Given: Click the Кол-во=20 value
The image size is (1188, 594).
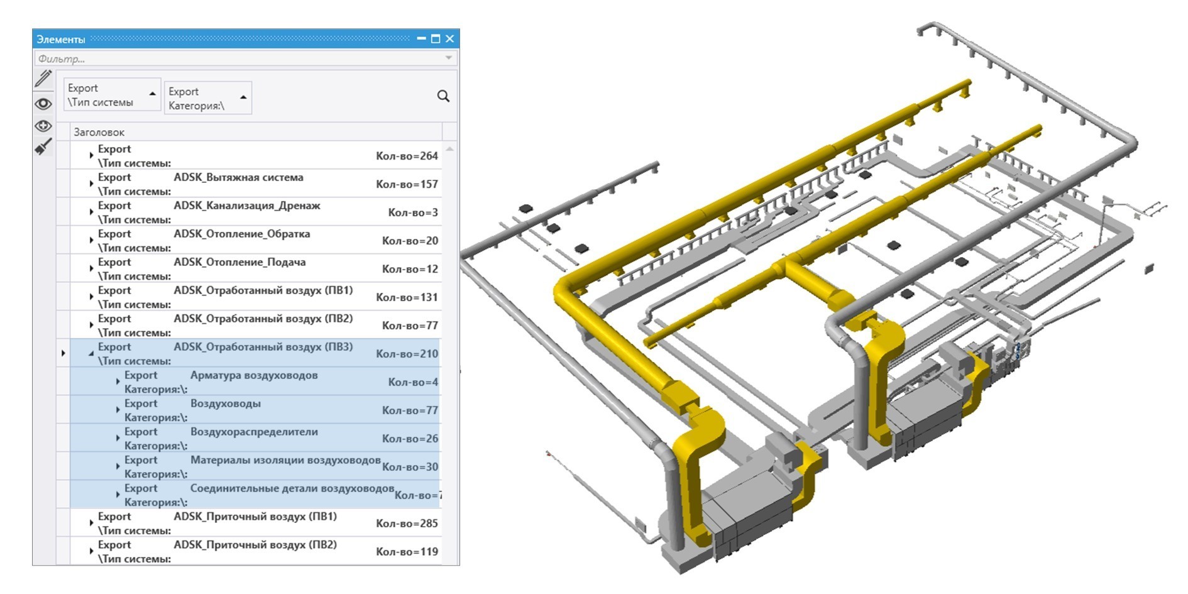Looking at the screenshot, I should (410, 241).
